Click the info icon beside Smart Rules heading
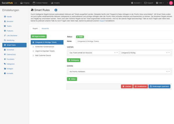Image resolution: width=174 pixels, height=124 pixels. (56, 10)
